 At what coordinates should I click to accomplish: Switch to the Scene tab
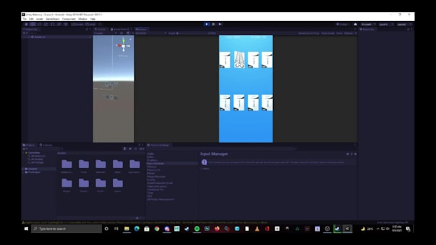pyautogui.click(x=101, y=29)
